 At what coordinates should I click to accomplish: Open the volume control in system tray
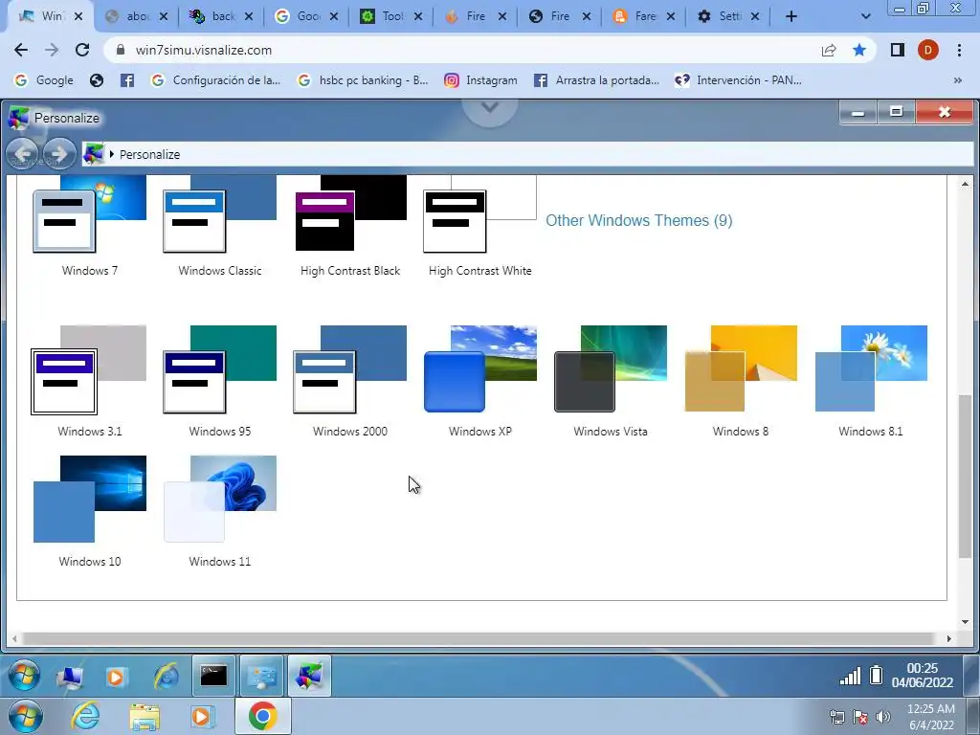883,717
